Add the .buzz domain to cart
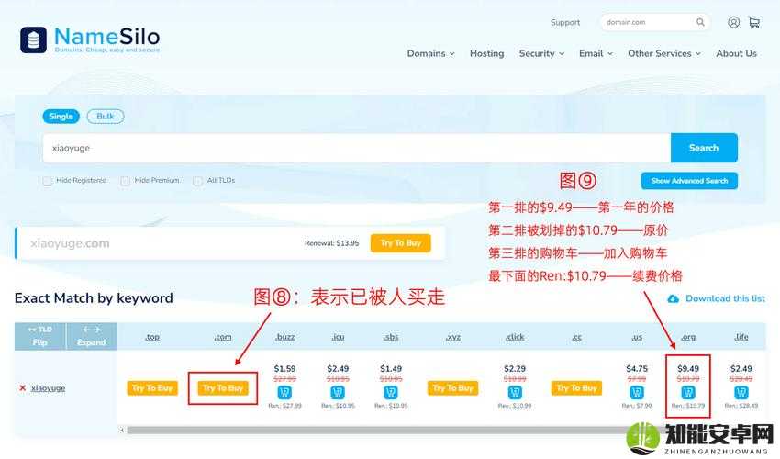 coord(284,392)
